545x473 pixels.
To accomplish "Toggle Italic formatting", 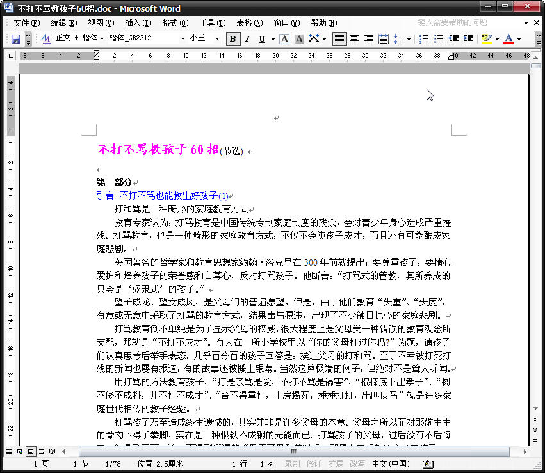I will tap(247, 38).
